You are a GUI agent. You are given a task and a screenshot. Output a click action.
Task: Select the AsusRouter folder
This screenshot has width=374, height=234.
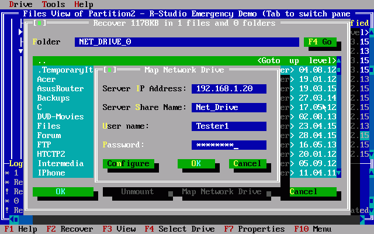[x=60, y=88]
